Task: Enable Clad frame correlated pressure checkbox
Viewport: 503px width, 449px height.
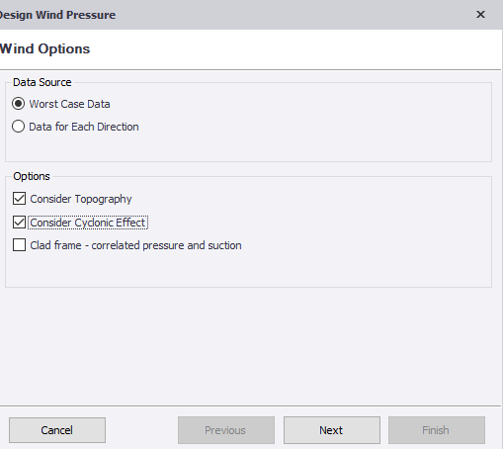Action: tap(19, 245)
